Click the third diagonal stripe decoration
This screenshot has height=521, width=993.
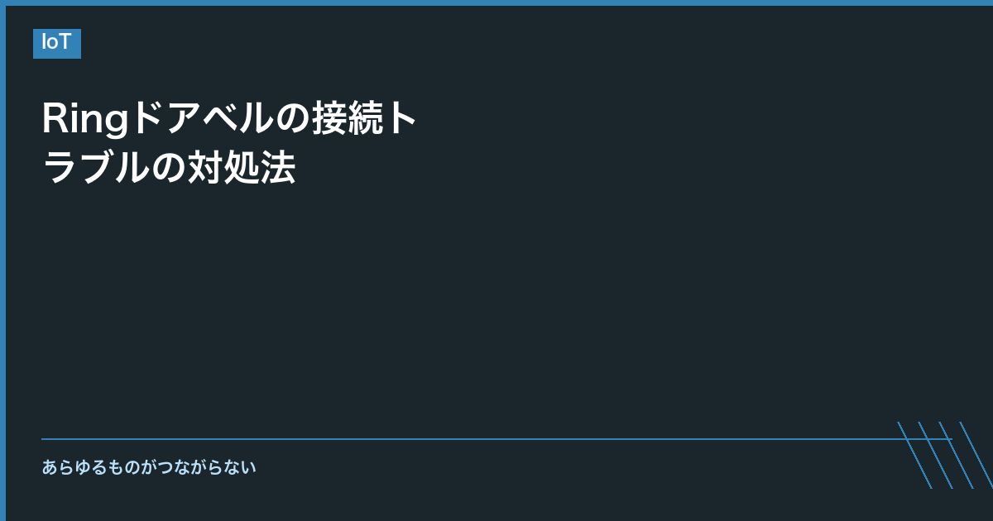956,455
